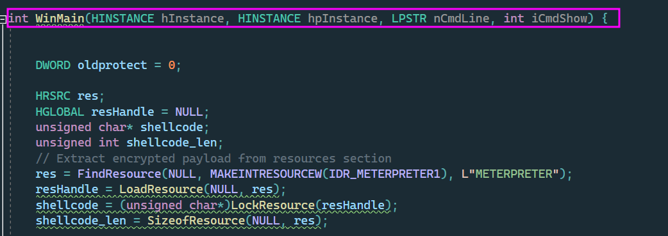Click the (unsigned char*) cast expression
Image resolution: width=668 pixels, height=236 pixels.
pos(175,205)
